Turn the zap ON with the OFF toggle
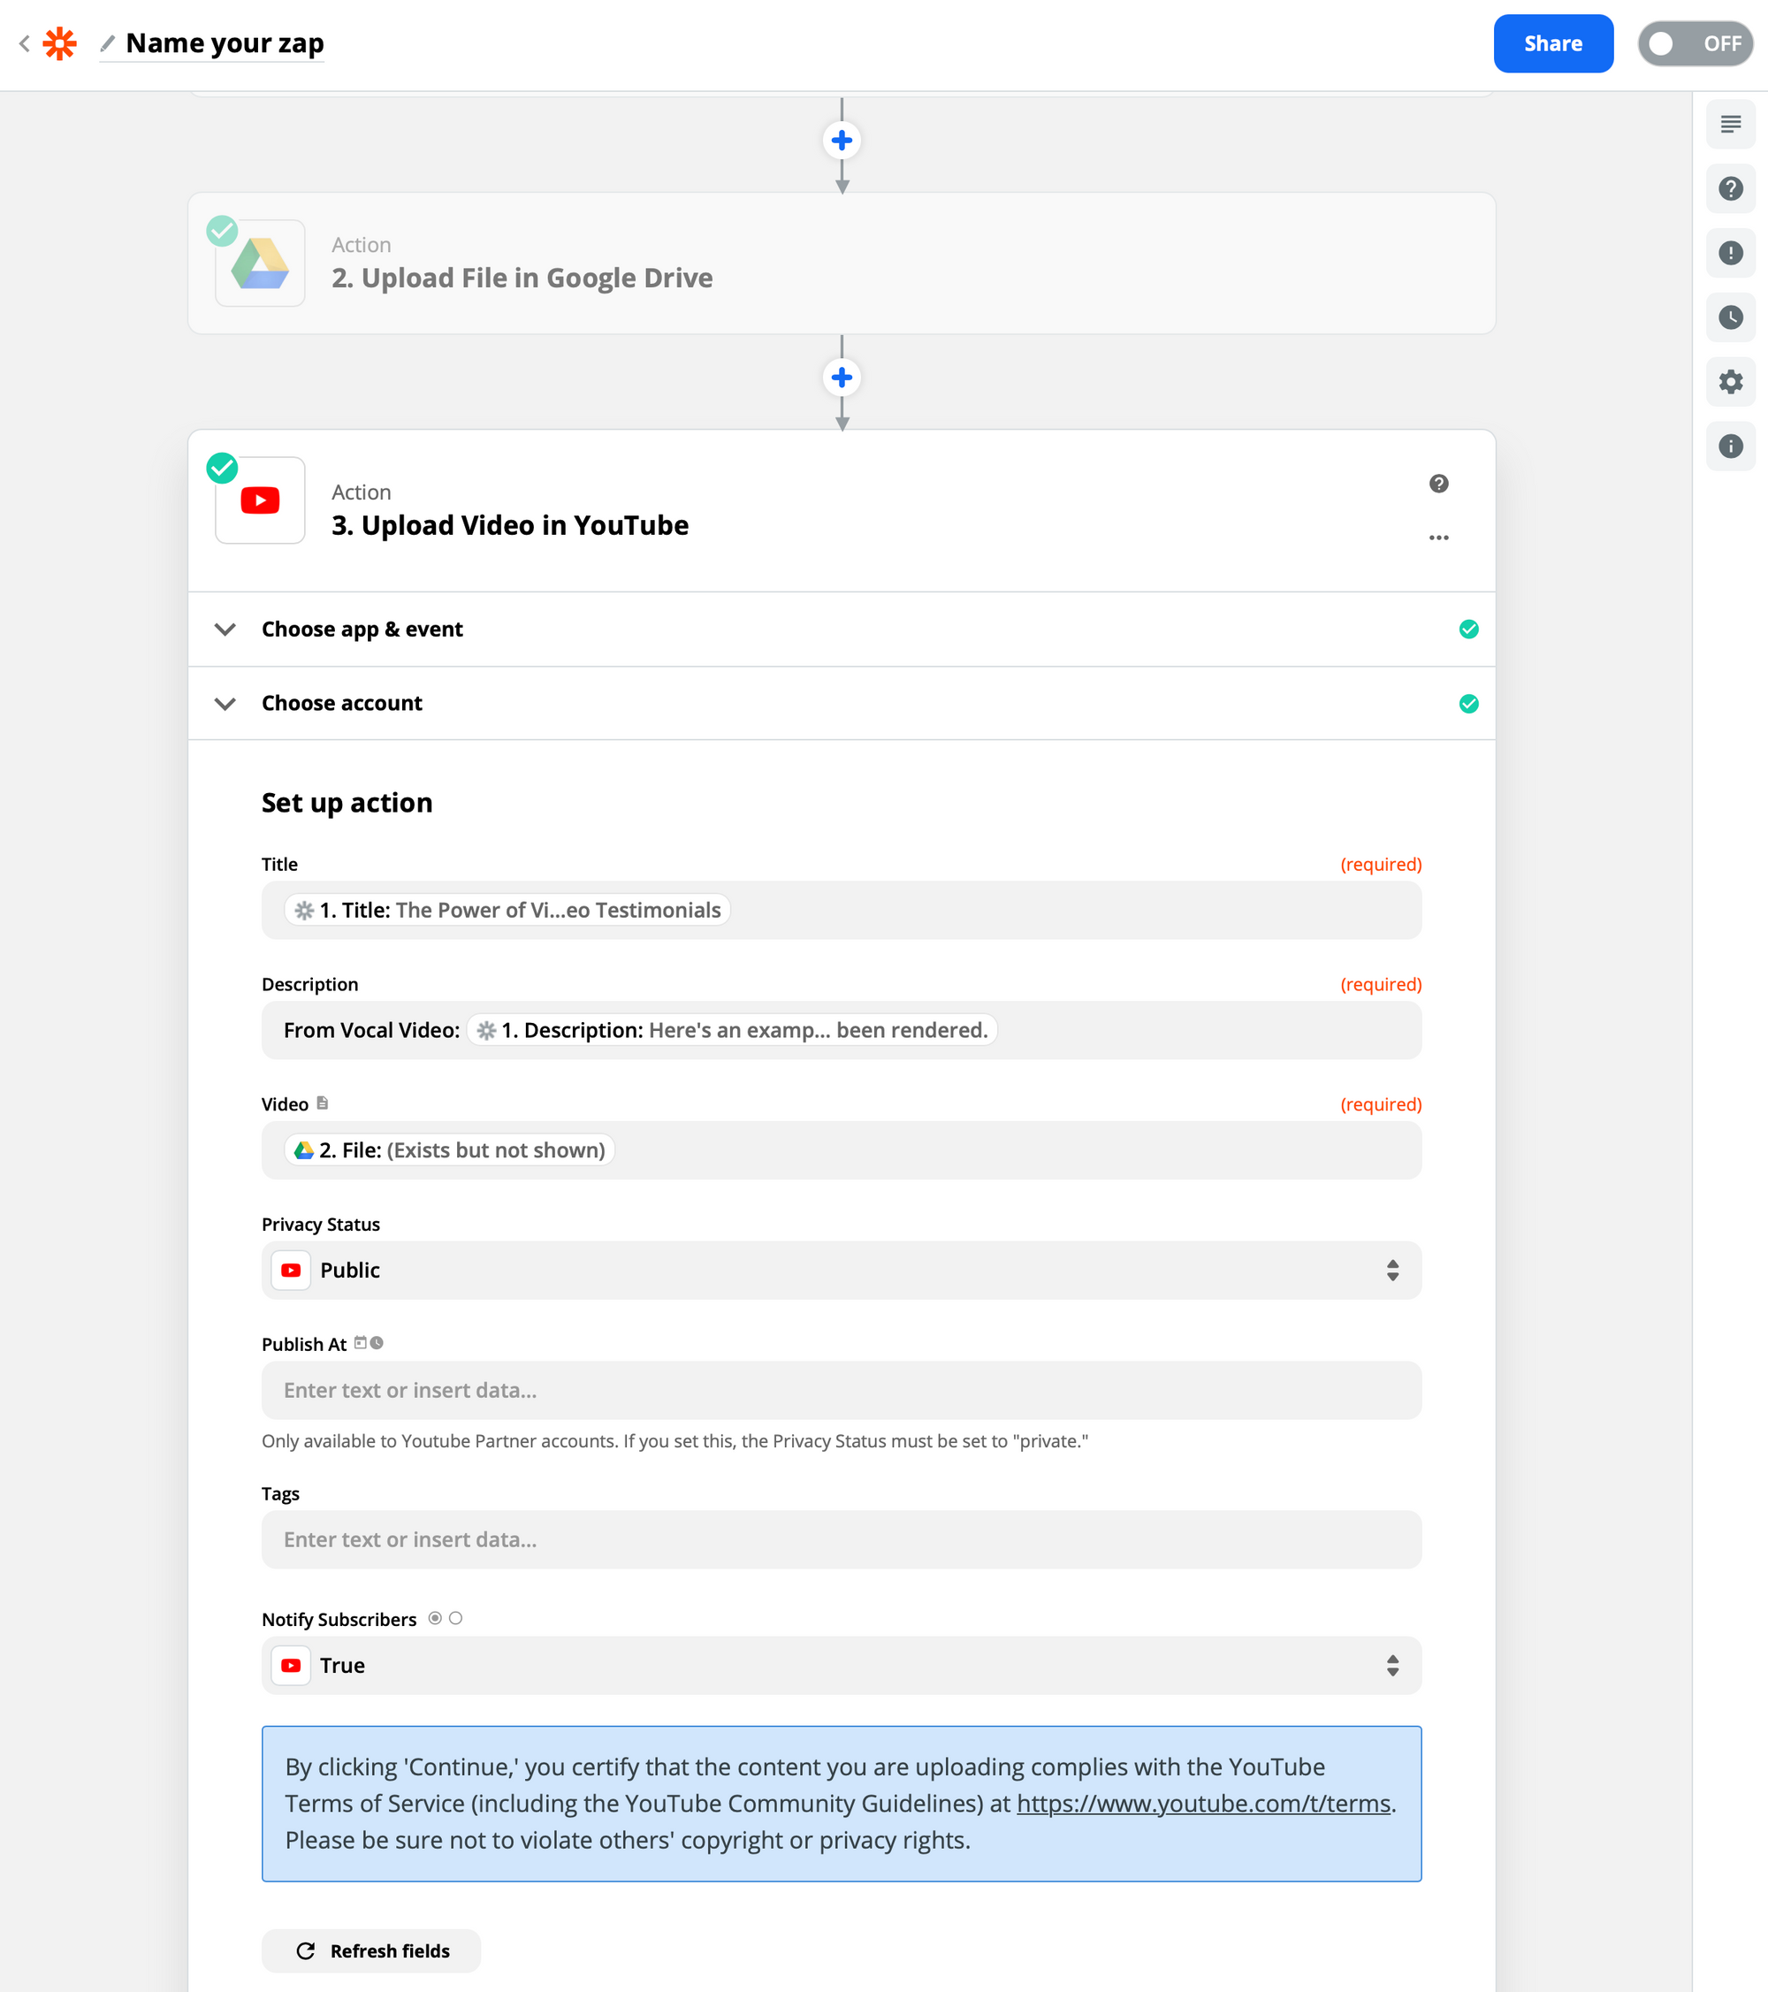This screenshot has height=1992, width=1768. point(1695,44)
